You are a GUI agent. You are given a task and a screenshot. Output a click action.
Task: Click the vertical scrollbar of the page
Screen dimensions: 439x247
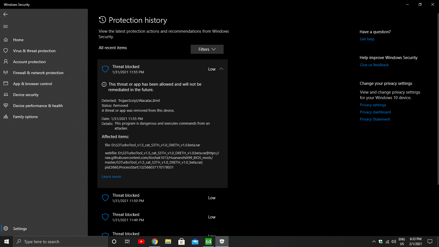click(x=438, y=99)
